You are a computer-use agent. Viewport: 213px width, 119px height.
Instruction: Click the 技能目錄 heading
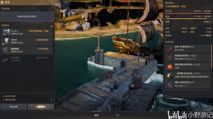click(x=169, y=42)
